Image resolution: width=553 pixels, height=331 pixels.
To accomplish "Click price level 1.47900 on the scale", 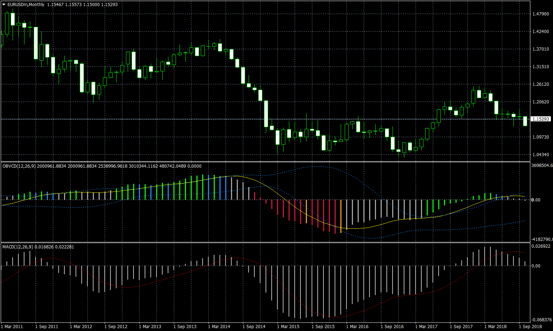I will pyautogui.click(x=541, y=14).
